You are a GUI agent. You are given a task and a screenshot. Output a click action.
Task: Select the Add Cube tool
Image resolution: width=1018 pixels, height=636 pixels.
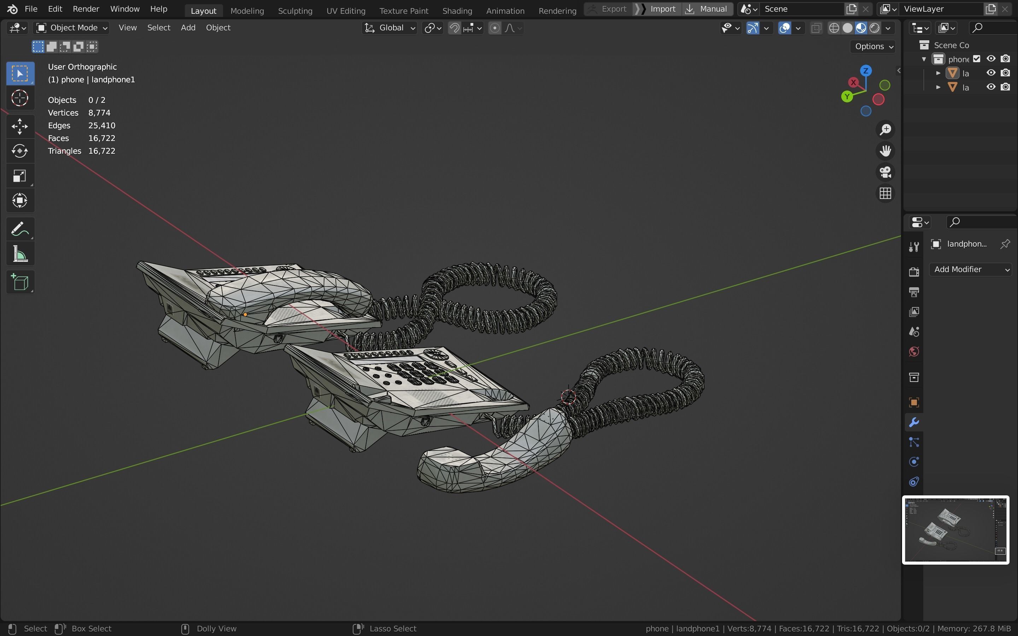[x=20, y=282]
